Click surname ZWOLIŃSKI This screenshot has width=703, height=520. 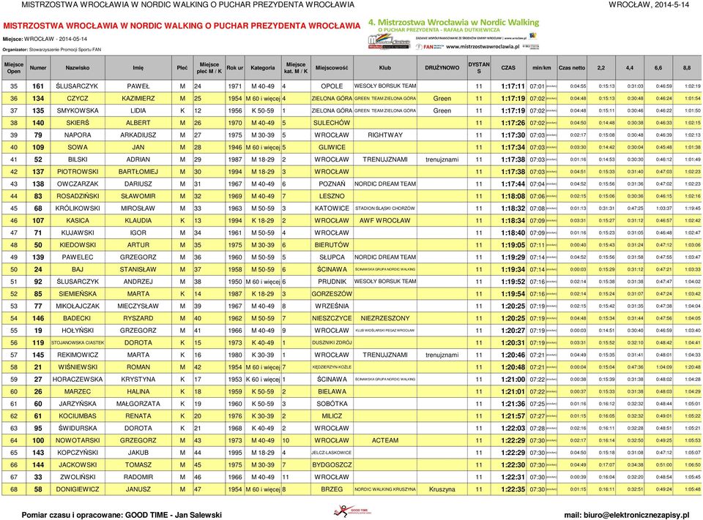point(78,477)
